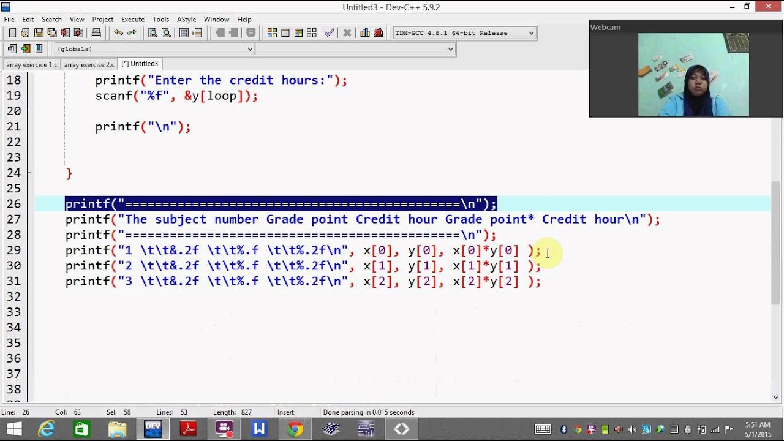Click the Goto Line toolbar icon
The image size is (784, 441).
[x=197, y=33]
